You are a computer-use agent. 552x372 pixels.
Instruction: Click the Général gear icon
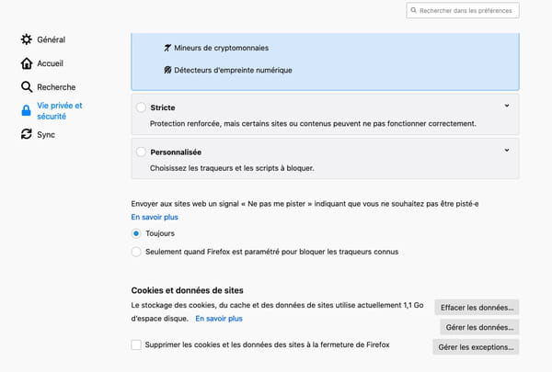(27, 39)
